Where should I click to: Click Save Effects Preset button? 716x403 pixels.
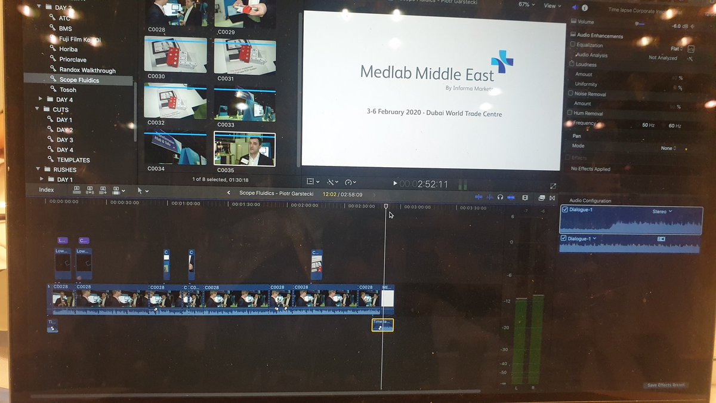[666, 385]
